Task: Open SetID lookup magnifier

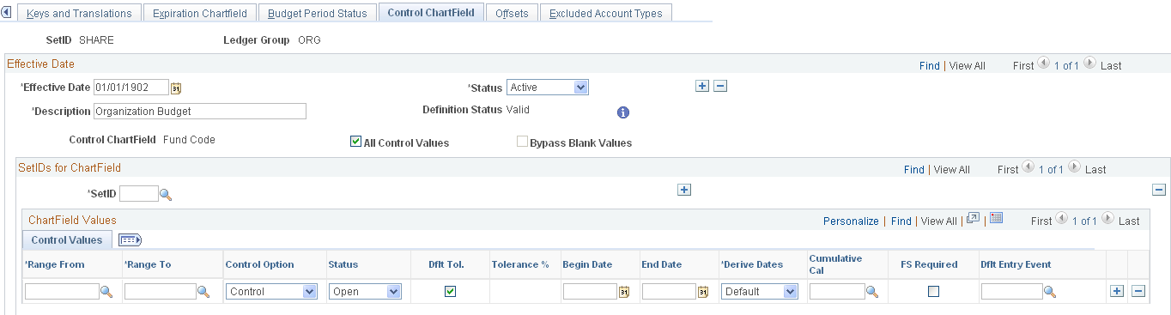Action: 166,194
